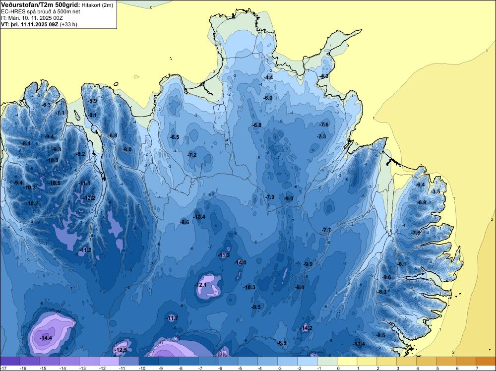Click the '7' tick label on the legend
The image size is (496, 371).
coord(477,368)
